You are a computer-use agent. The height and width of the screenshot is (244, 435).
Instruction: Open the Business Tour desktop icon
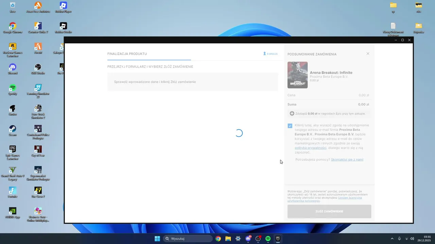[x=38, y=215]
